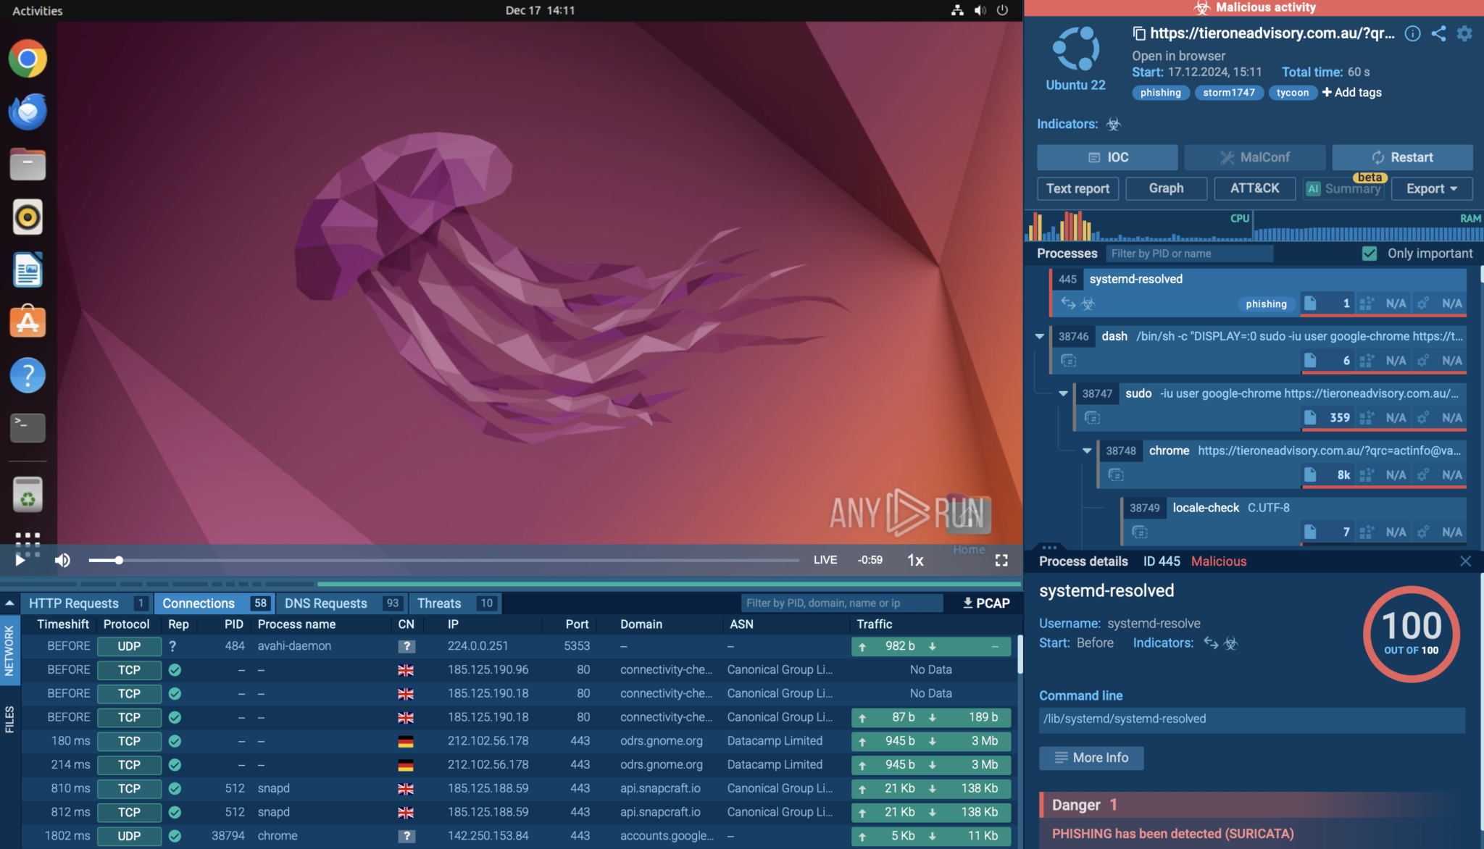The height and width of the screenshot is (849, 1484).
Task: Collapse the dash process 38746 tree
Action: point(1040,336)
